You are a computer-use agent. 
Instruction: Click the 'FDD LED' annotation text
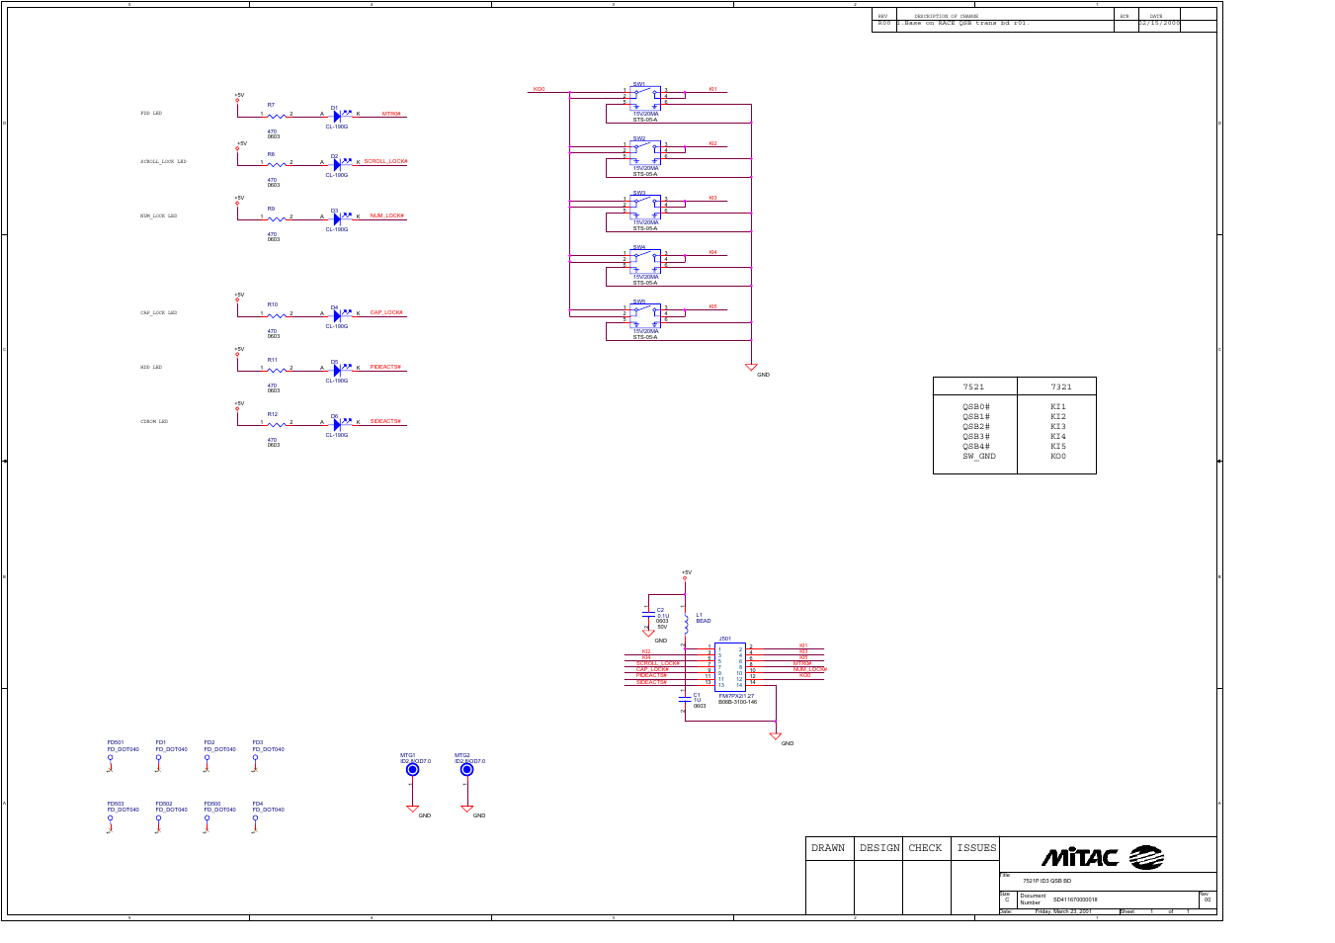(151, 114)
